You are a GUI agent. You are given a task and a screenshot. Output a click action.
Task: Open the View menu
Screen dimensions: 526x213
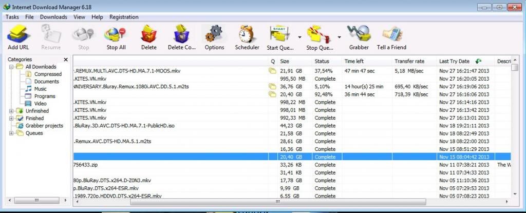80,17
